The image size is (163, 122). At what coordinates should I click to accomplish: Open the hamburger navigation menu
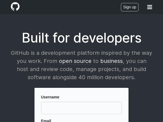tap(150, 7)
